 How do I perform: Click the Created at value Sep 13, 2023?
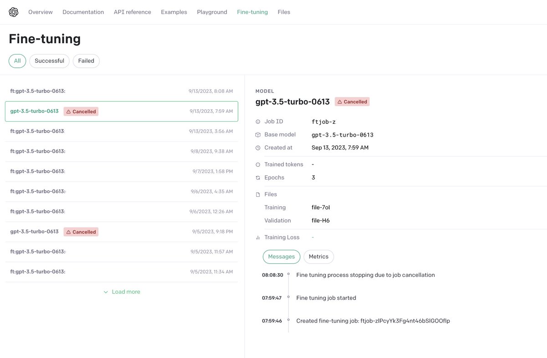click(x=340, y=148)
